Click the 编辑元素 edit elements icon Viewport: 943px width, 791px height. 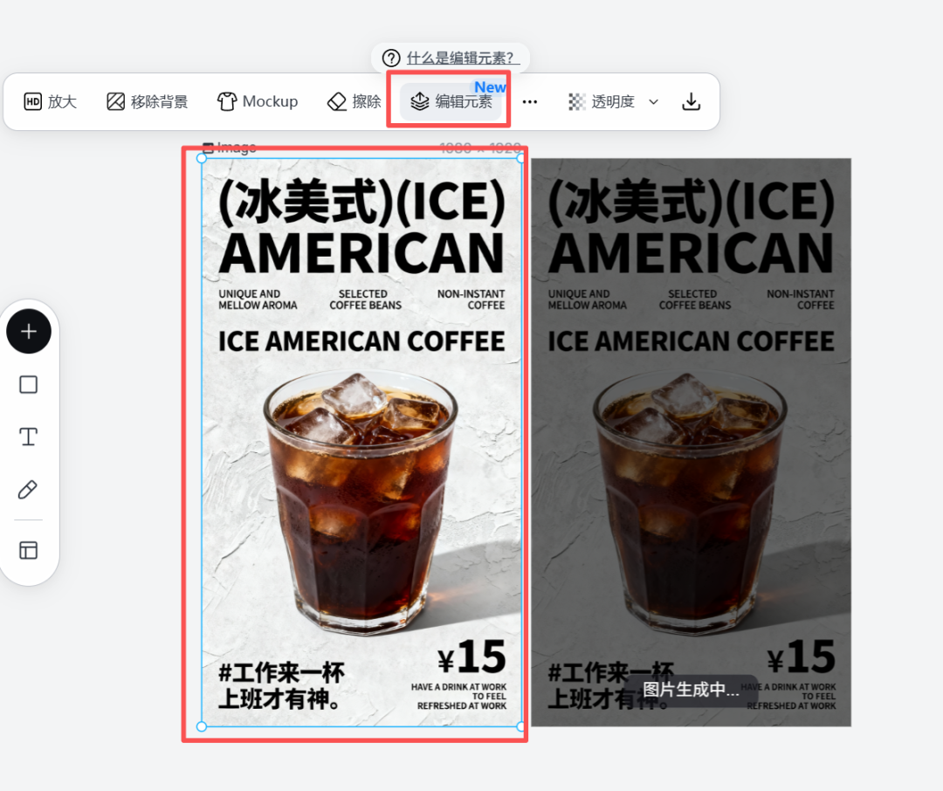point(418,101)
